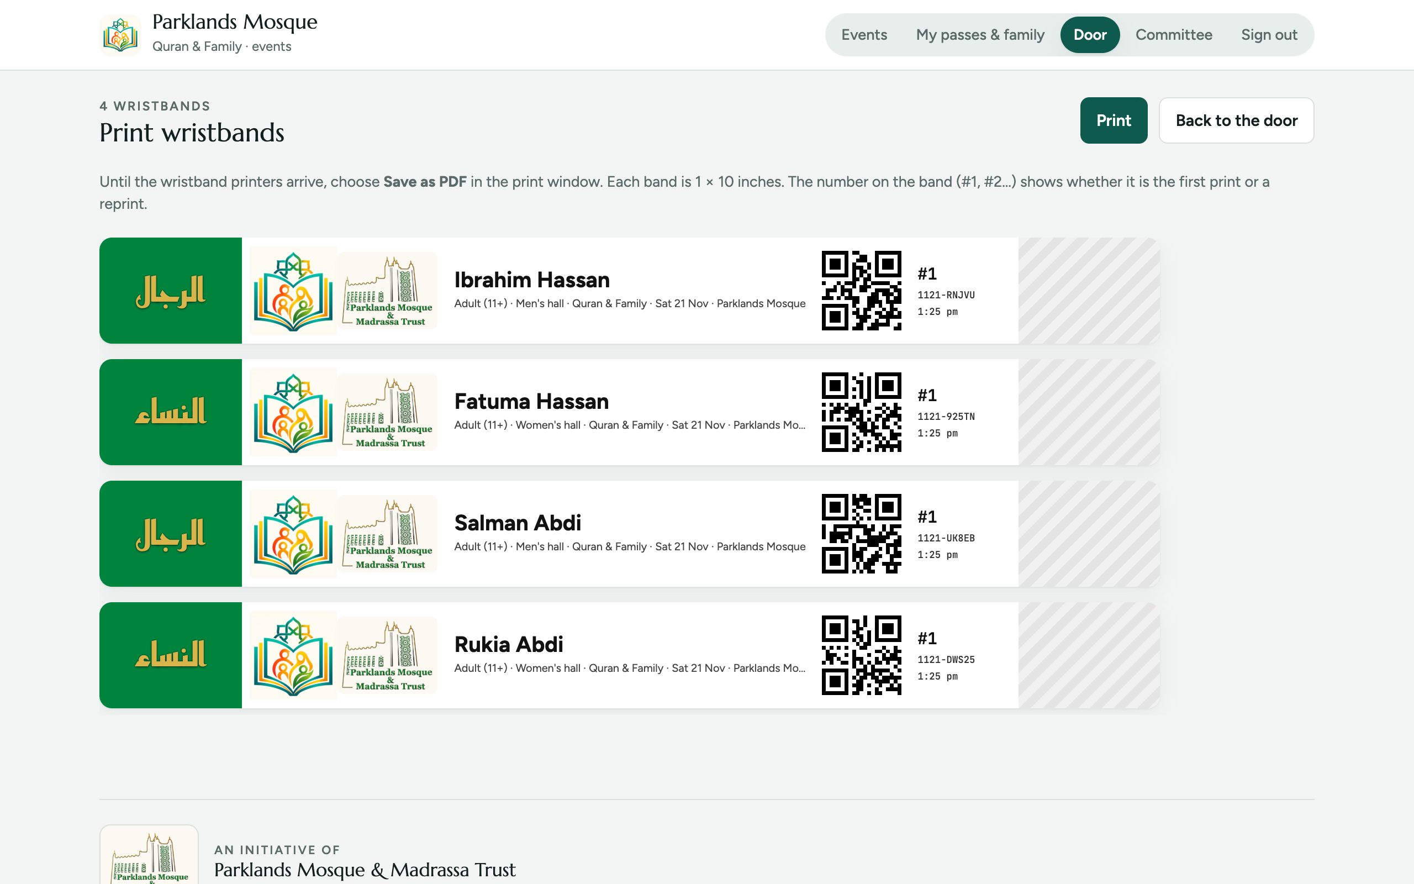Click the Quran book logo on Ibrahim Hassan's band

click(x=293, y=291)
